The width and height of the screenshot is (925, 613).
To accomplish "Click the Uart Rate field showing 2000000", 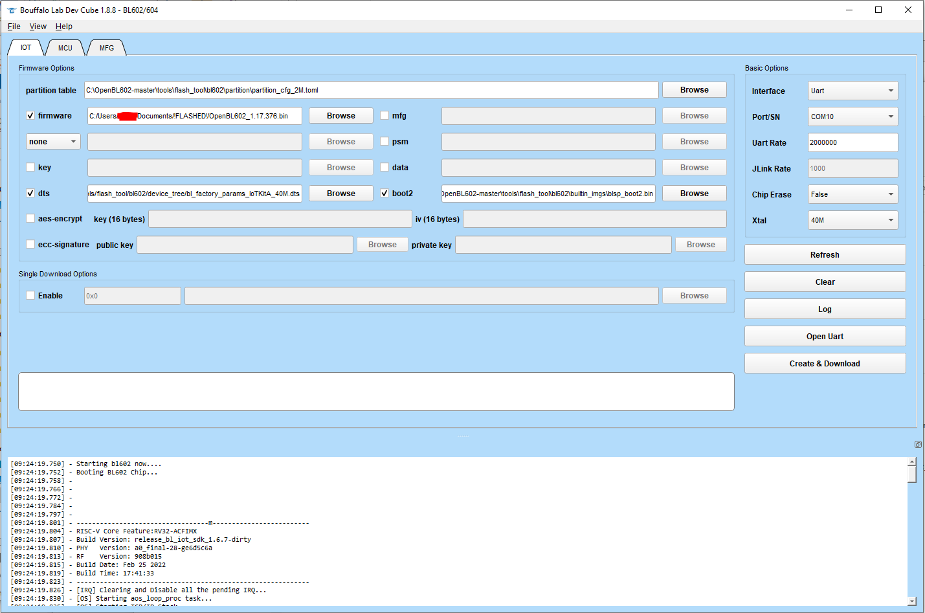I will point(853,142).
